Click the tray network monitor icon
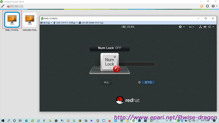This screenshot has width=219, height=123. 190,121
